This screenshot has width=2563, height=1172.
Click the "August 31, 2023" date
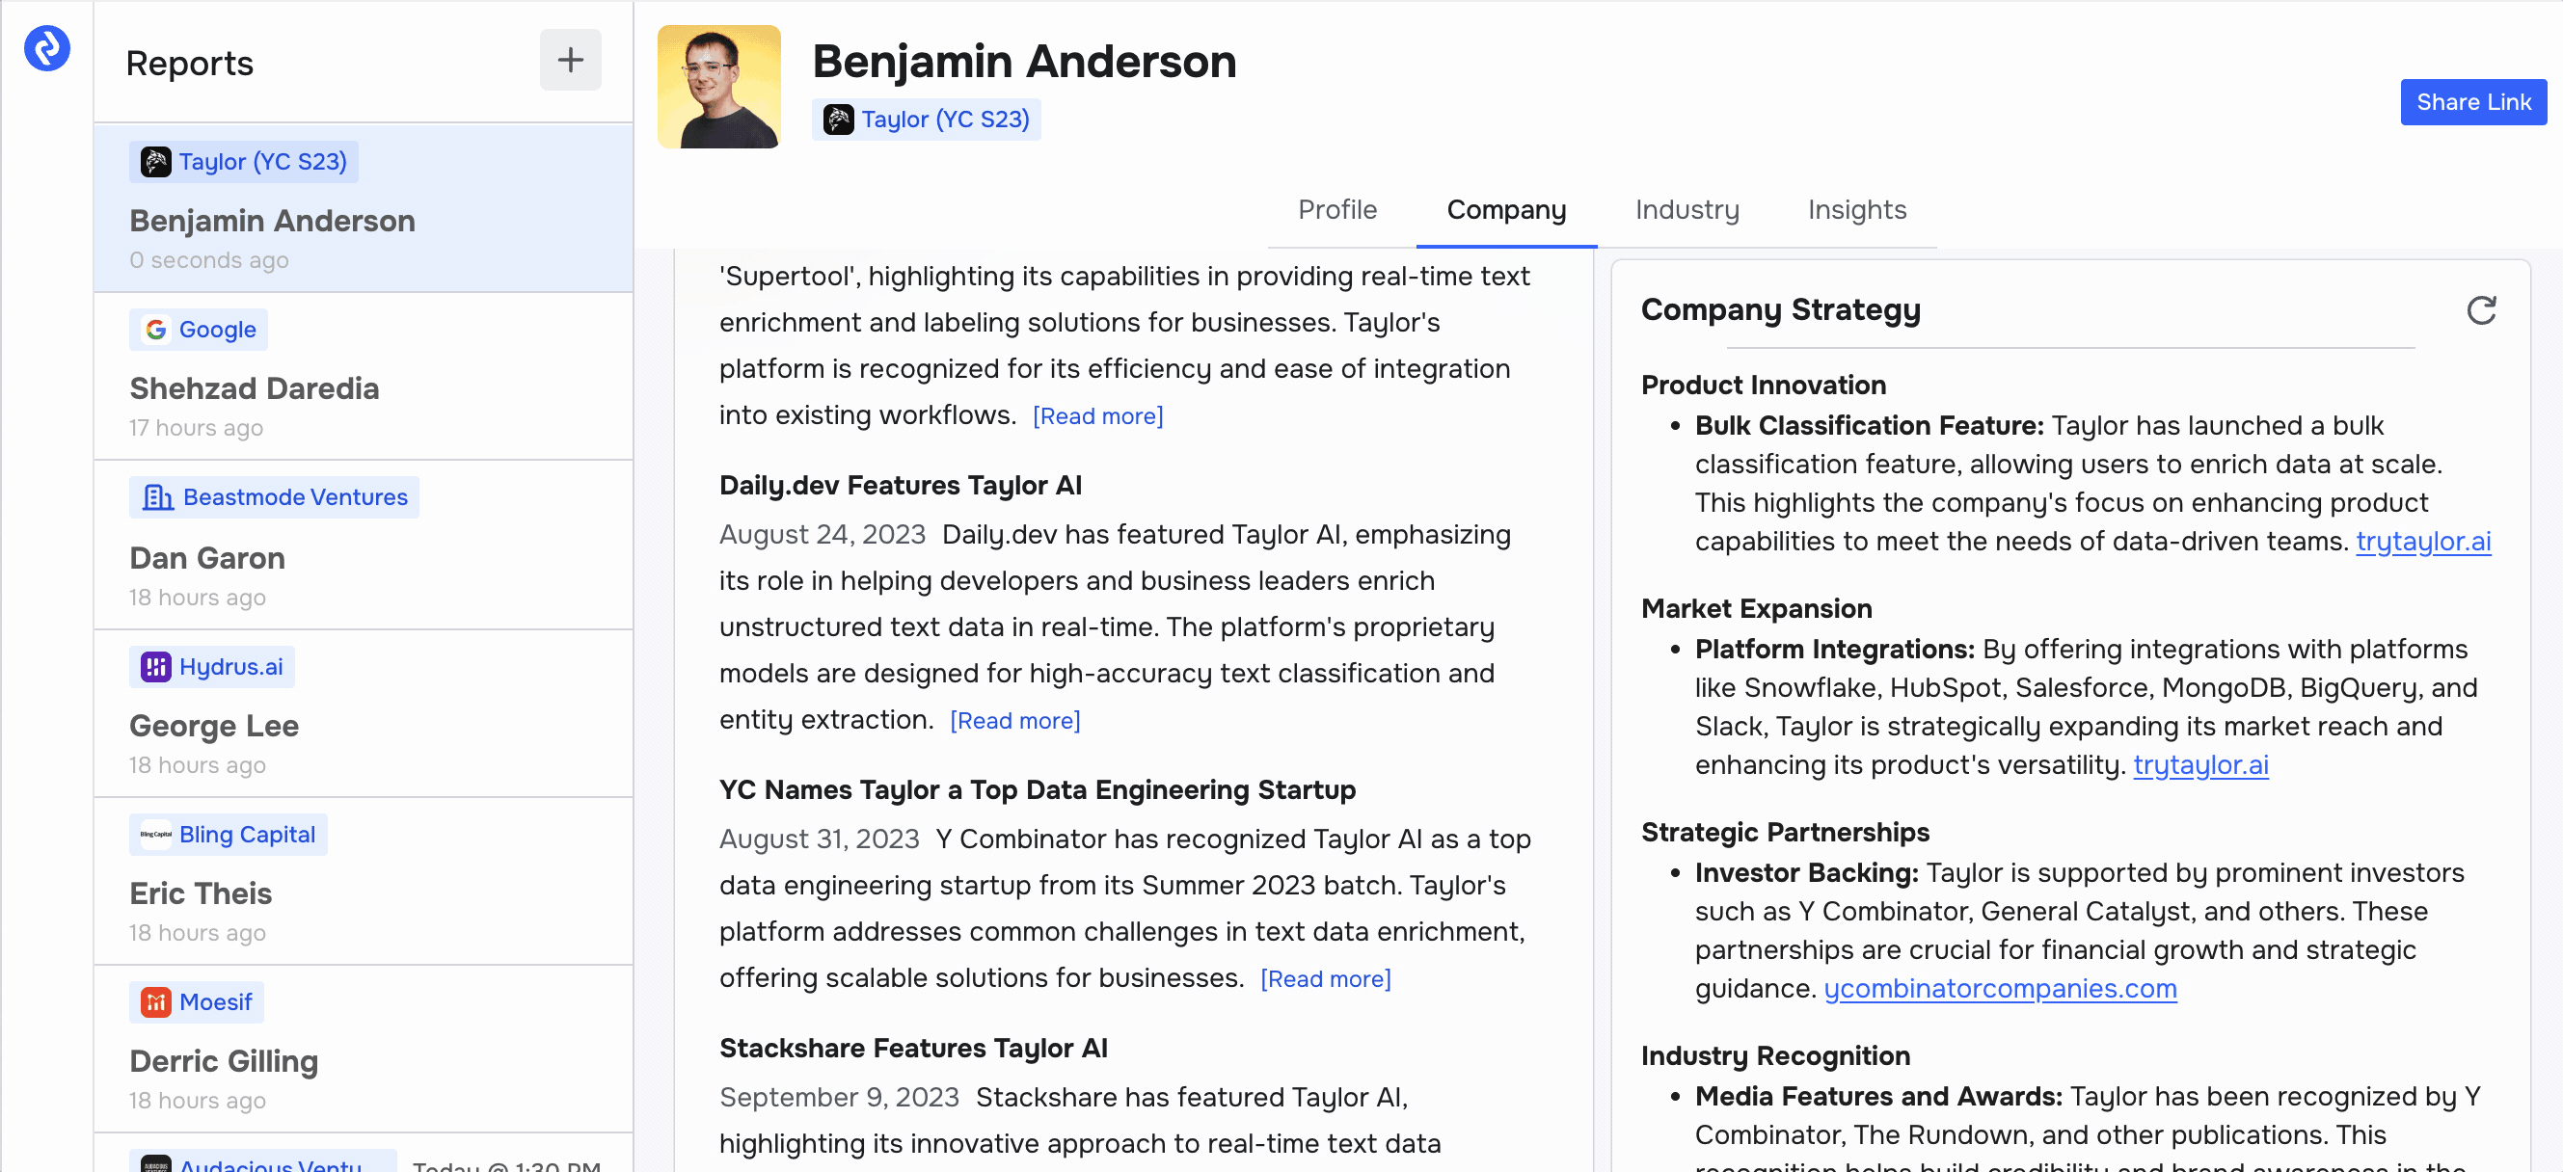click(819, 839)
